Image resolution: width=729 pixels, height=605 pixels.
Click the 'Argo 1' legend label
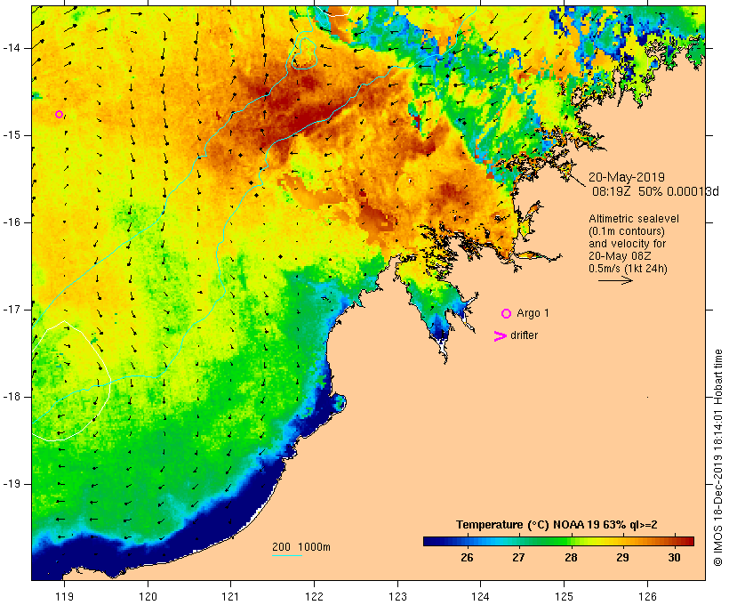[533, 313]
